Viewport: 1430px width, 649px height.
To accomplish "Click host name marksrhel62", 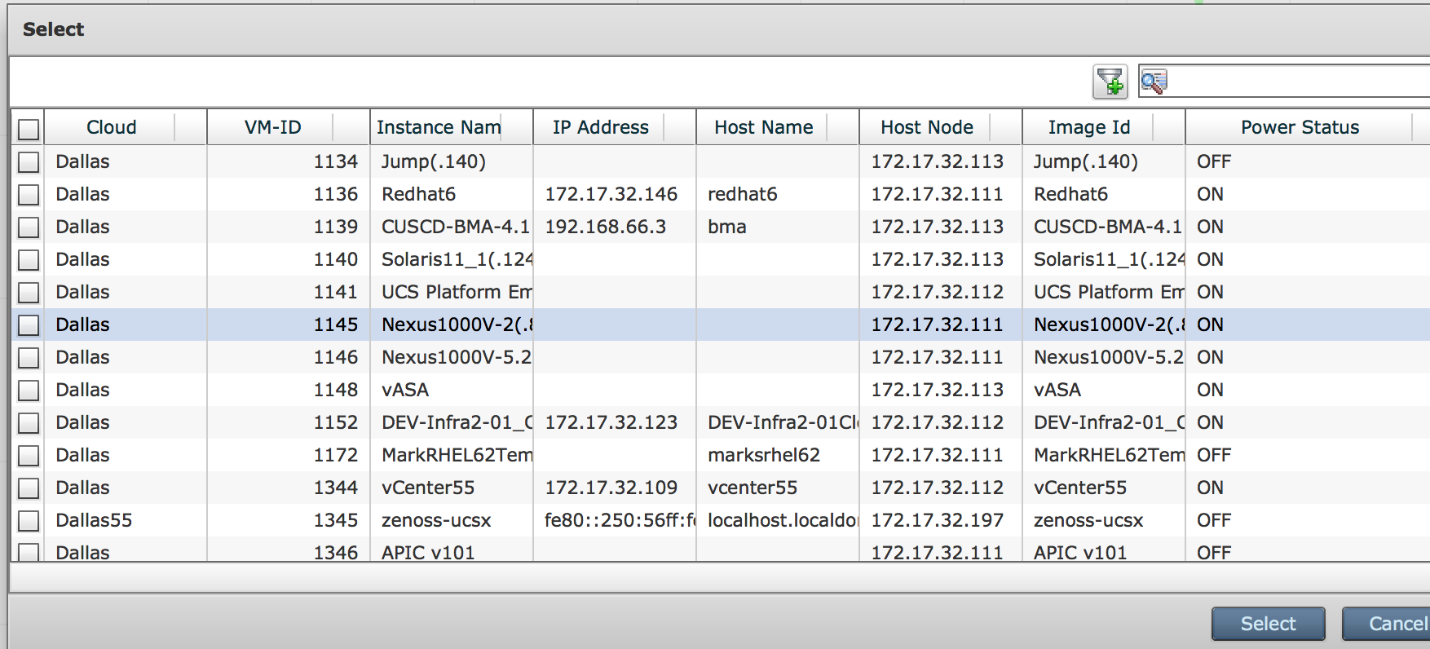I will coord(764,455).
